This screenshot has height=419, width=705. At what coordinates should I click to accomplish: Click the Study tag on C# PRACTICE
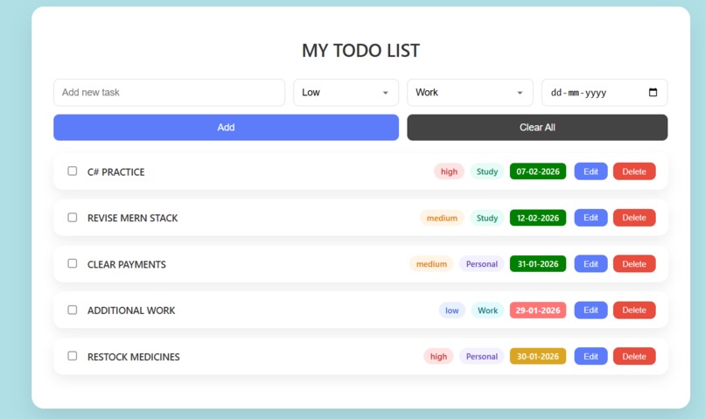pyautogui.click(x=487, y=171)
